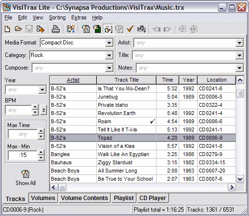Viewport: 249px width, 216px height.
Task: Switch to the Playlist tab
Action: (124, 198)
